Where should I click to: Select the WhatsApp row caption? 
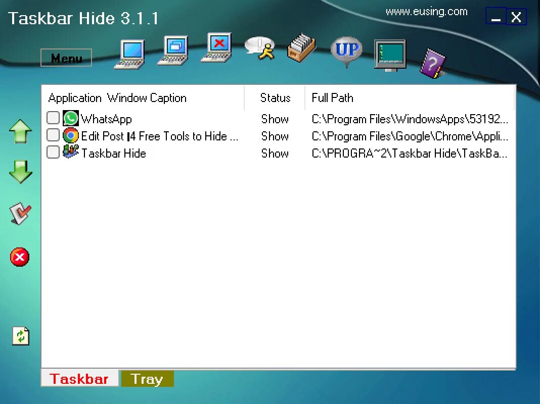tap(106, 119)
